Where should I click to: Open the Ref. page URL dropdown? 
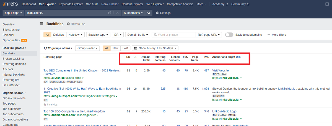(209, 35)
